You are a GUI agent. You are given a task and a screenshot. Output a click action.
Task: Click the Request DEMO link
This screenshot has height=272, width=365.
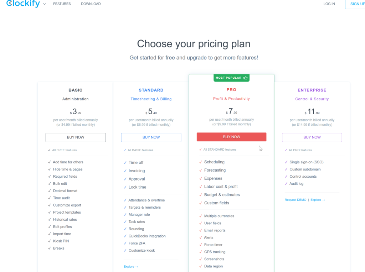[295, 200]
